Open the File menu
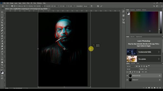This screenshot has height=91, width=163. point(5,3)
